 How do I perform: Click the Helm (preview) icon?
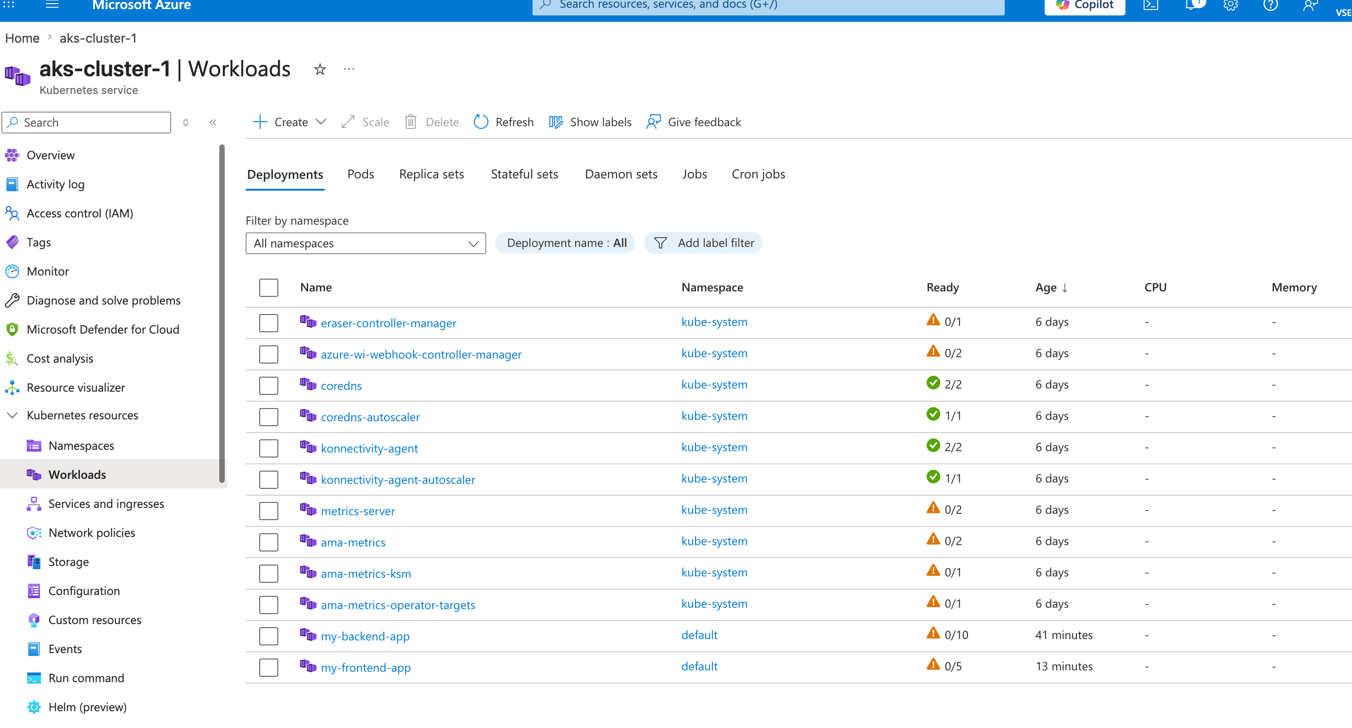(34, 707)
